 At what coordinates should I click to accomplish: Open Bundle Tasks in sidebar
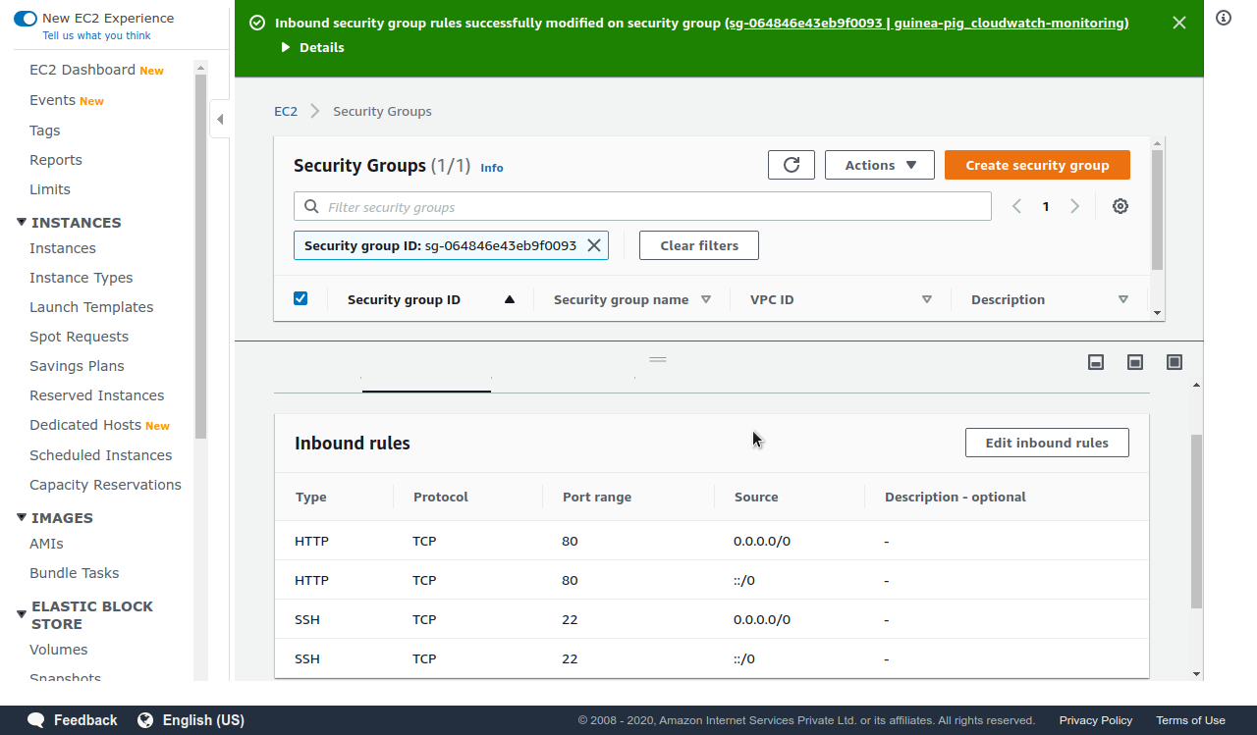(x=74, y=573)
